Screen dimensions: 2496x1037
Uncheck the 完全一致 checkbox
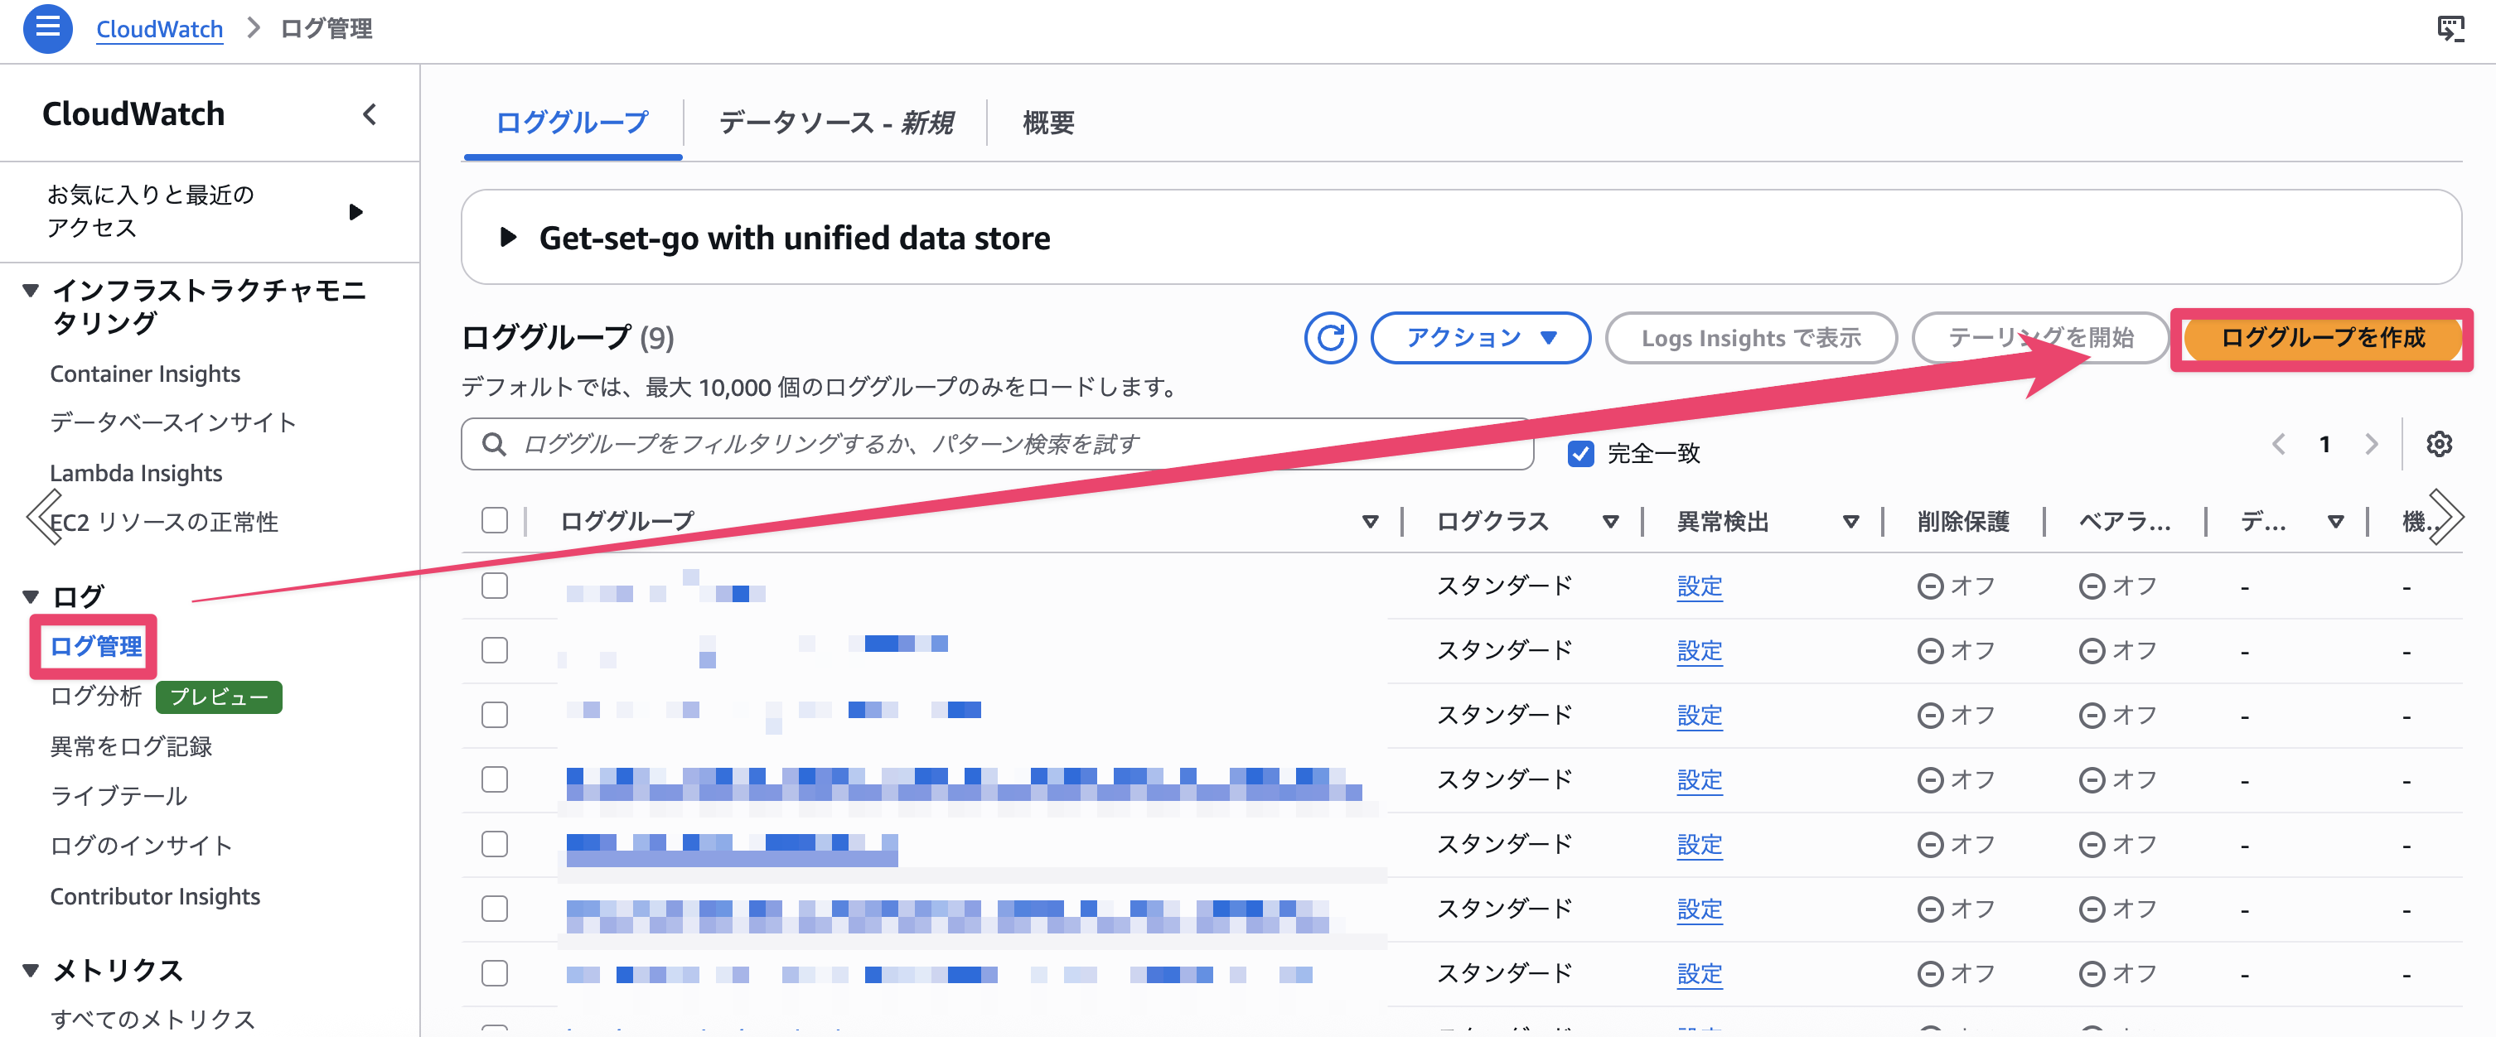pos(1580,453)
